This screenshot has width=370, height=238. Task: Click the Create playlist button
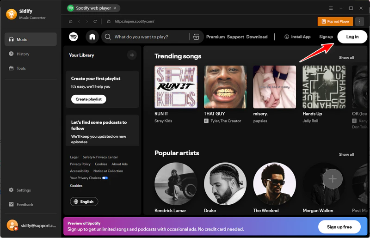(x=89, y=99)
